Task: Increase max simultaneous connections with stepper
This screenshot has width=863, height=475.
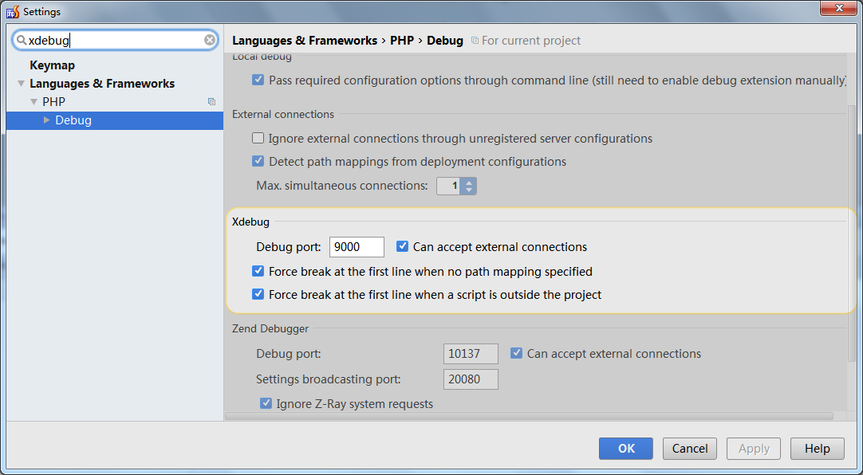Action: 469,183
